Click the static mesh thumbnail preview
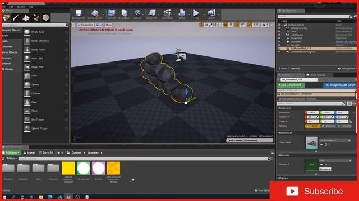The width and height of the screenshot is (359, 201). [312, 143]
